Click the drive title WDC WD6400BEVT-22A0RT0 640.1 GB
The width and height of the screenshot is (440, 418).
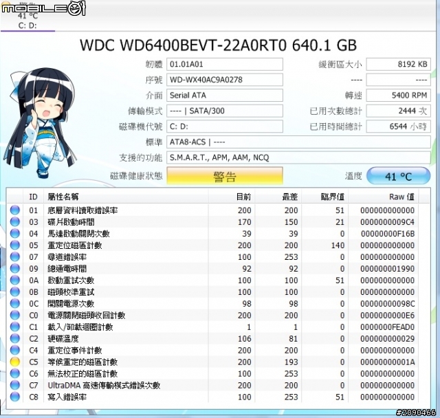point(219,45)
